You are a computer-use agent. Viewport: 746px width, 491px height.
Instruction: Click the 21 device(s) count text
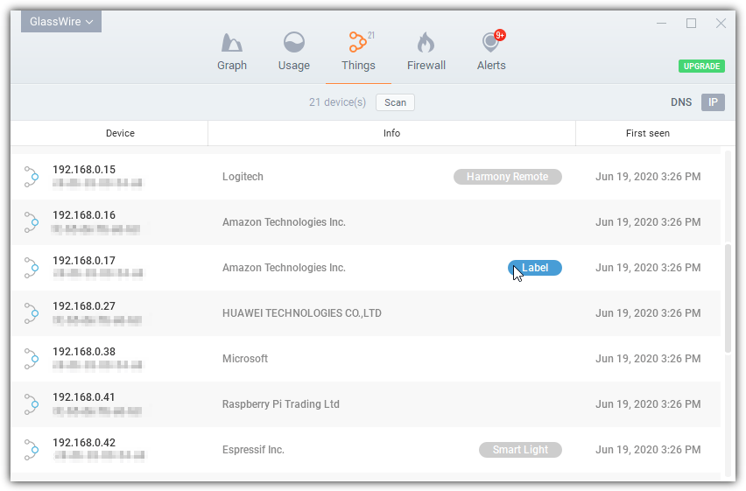(x=337, y=102)
